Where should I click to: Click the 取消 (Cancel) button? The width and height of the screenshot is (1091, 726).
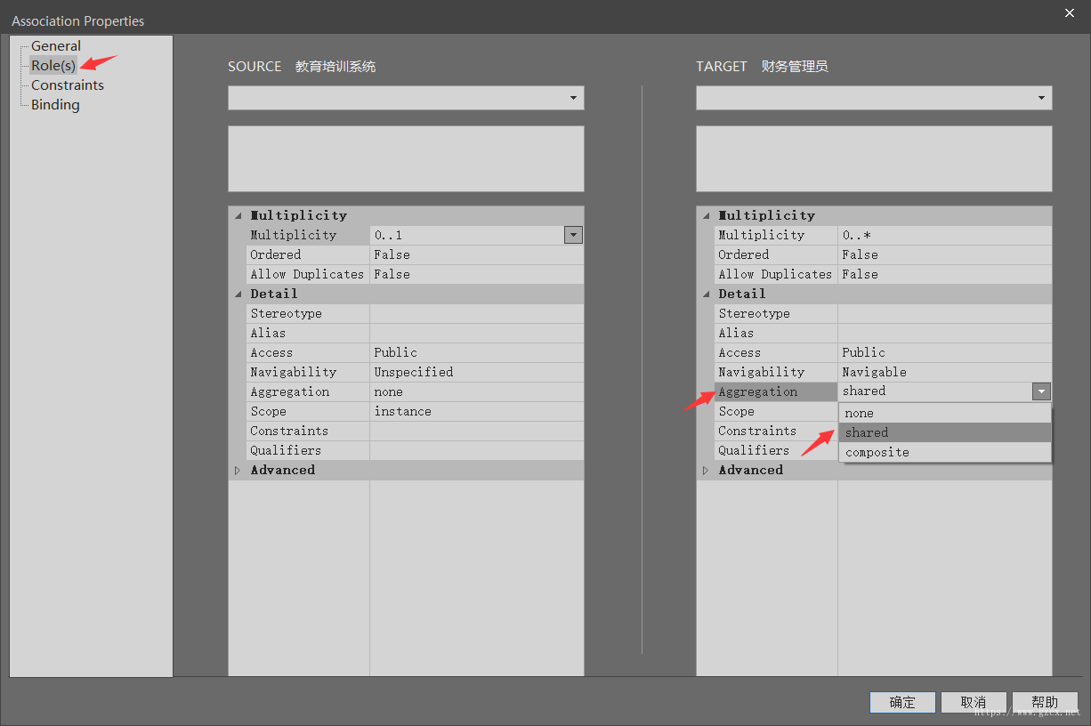(974, 703)
